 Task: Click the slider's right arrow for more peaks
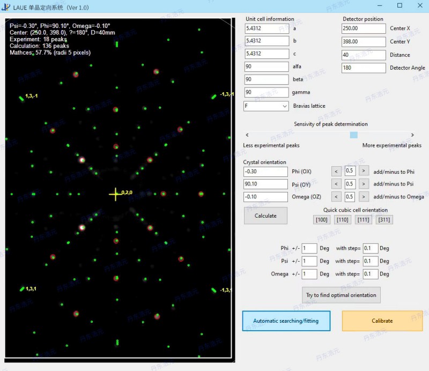[x=412, y=135]
